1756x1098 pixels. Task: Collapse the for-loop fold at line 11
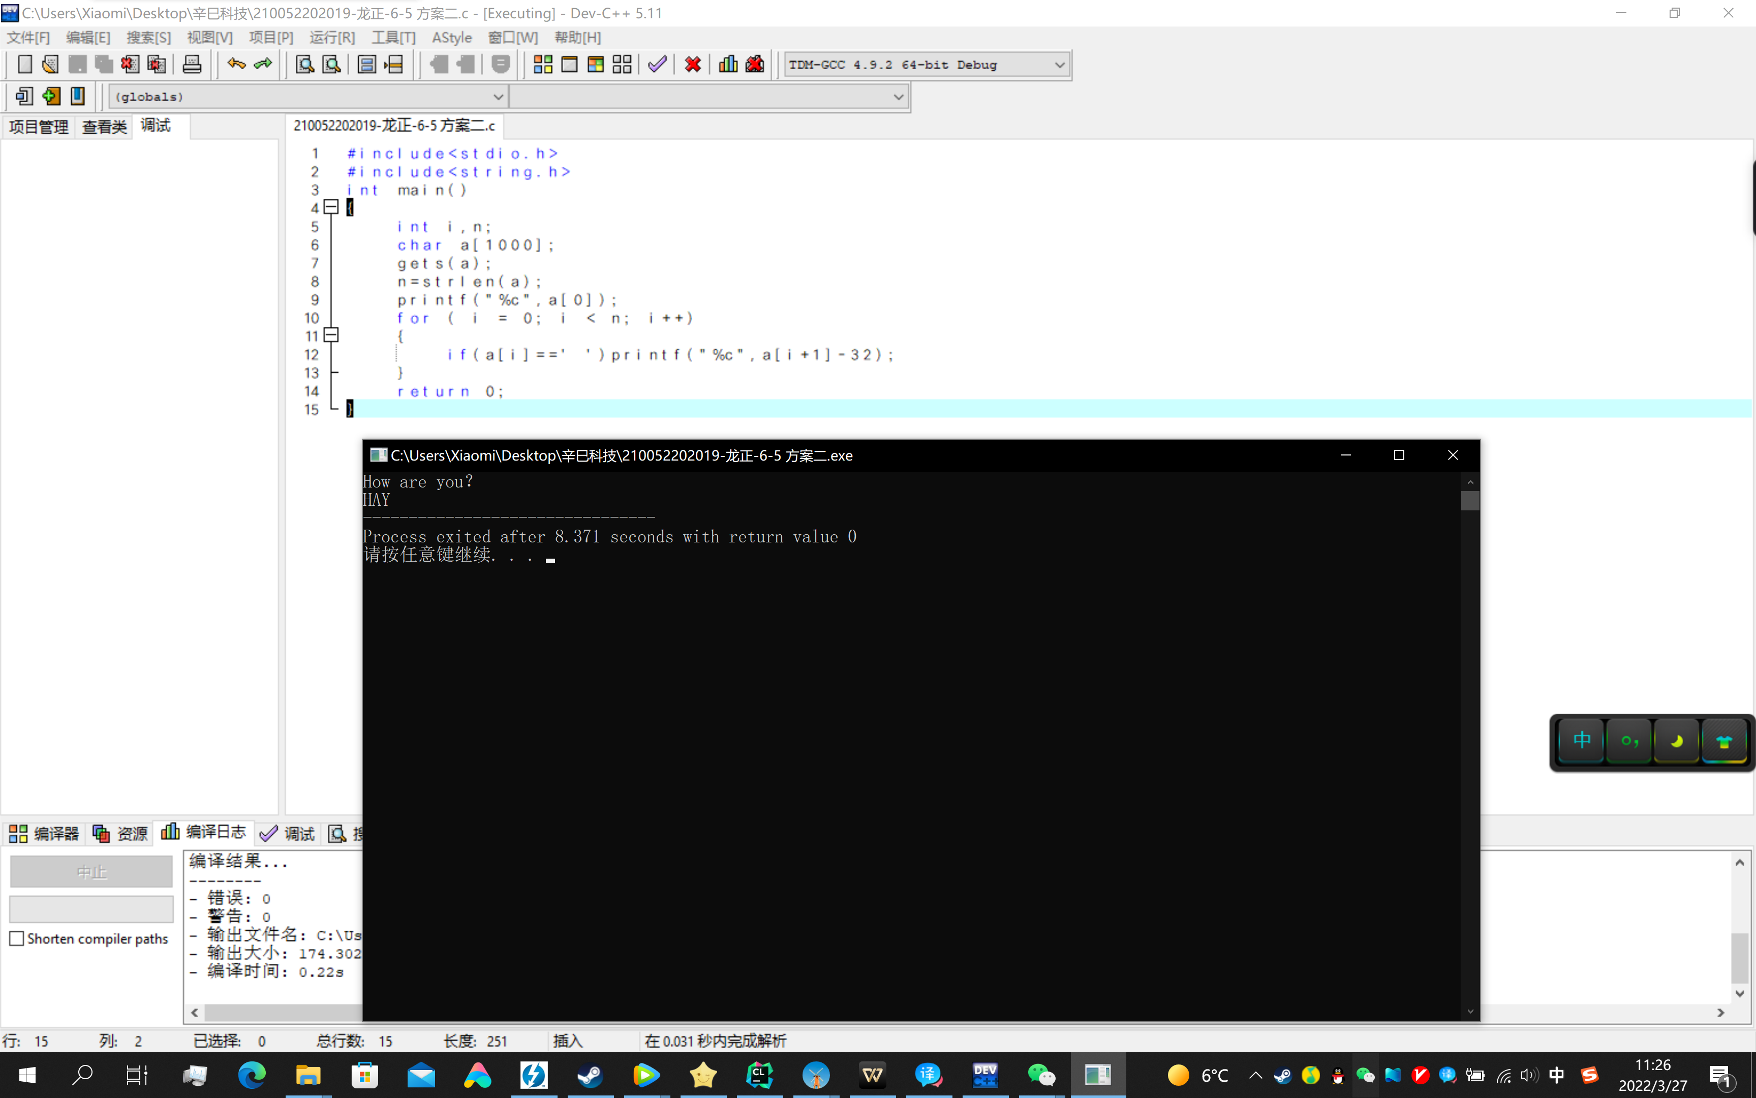331,335
